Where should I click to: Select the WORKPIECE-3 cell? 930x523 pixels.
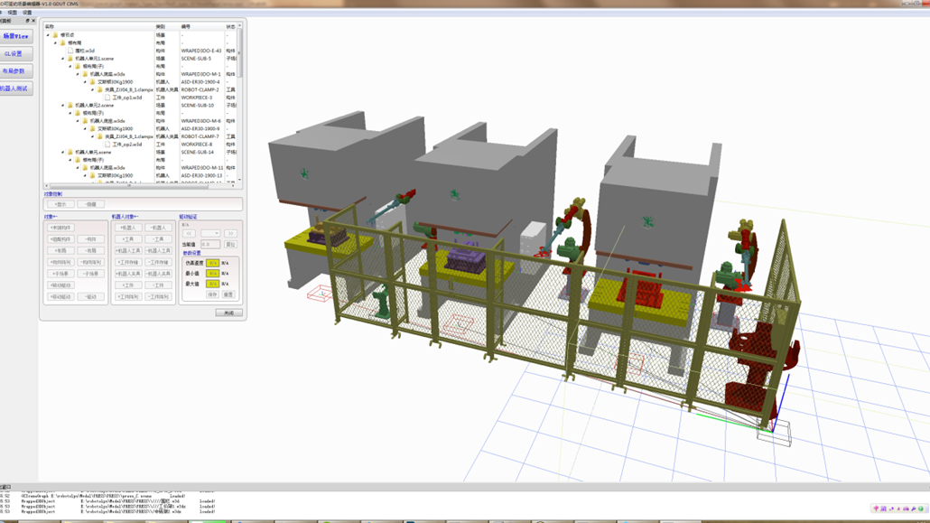pos(196,98)
